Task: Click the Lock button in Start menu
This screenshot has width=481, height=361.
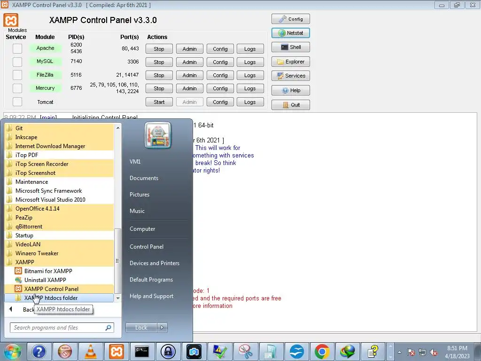Action: coord(141,328)
